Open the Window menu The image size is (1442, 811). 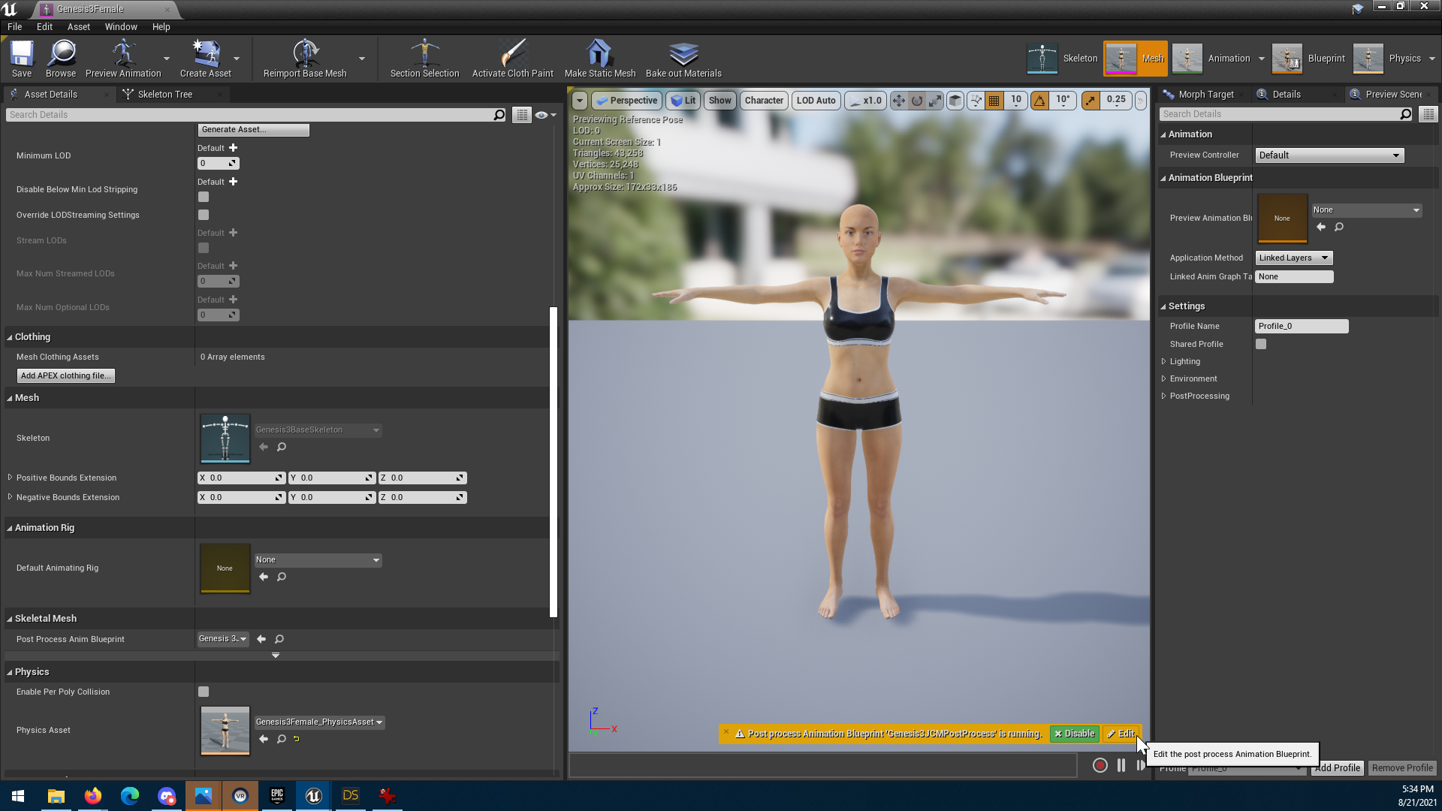pyautogui.click(x=121, y=26)
